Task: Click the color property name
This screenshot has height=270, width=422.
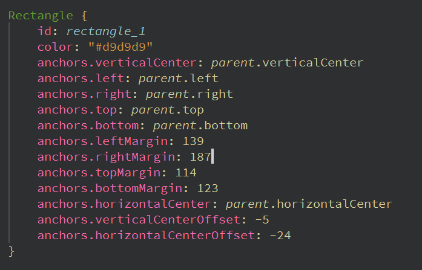Action: tap(55, 47)
